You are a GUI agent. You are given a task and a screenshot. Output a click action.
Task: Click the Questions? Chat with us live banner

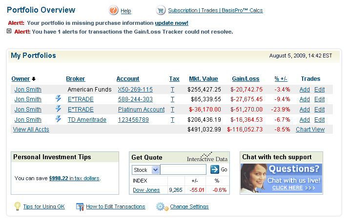pos(281,178)
